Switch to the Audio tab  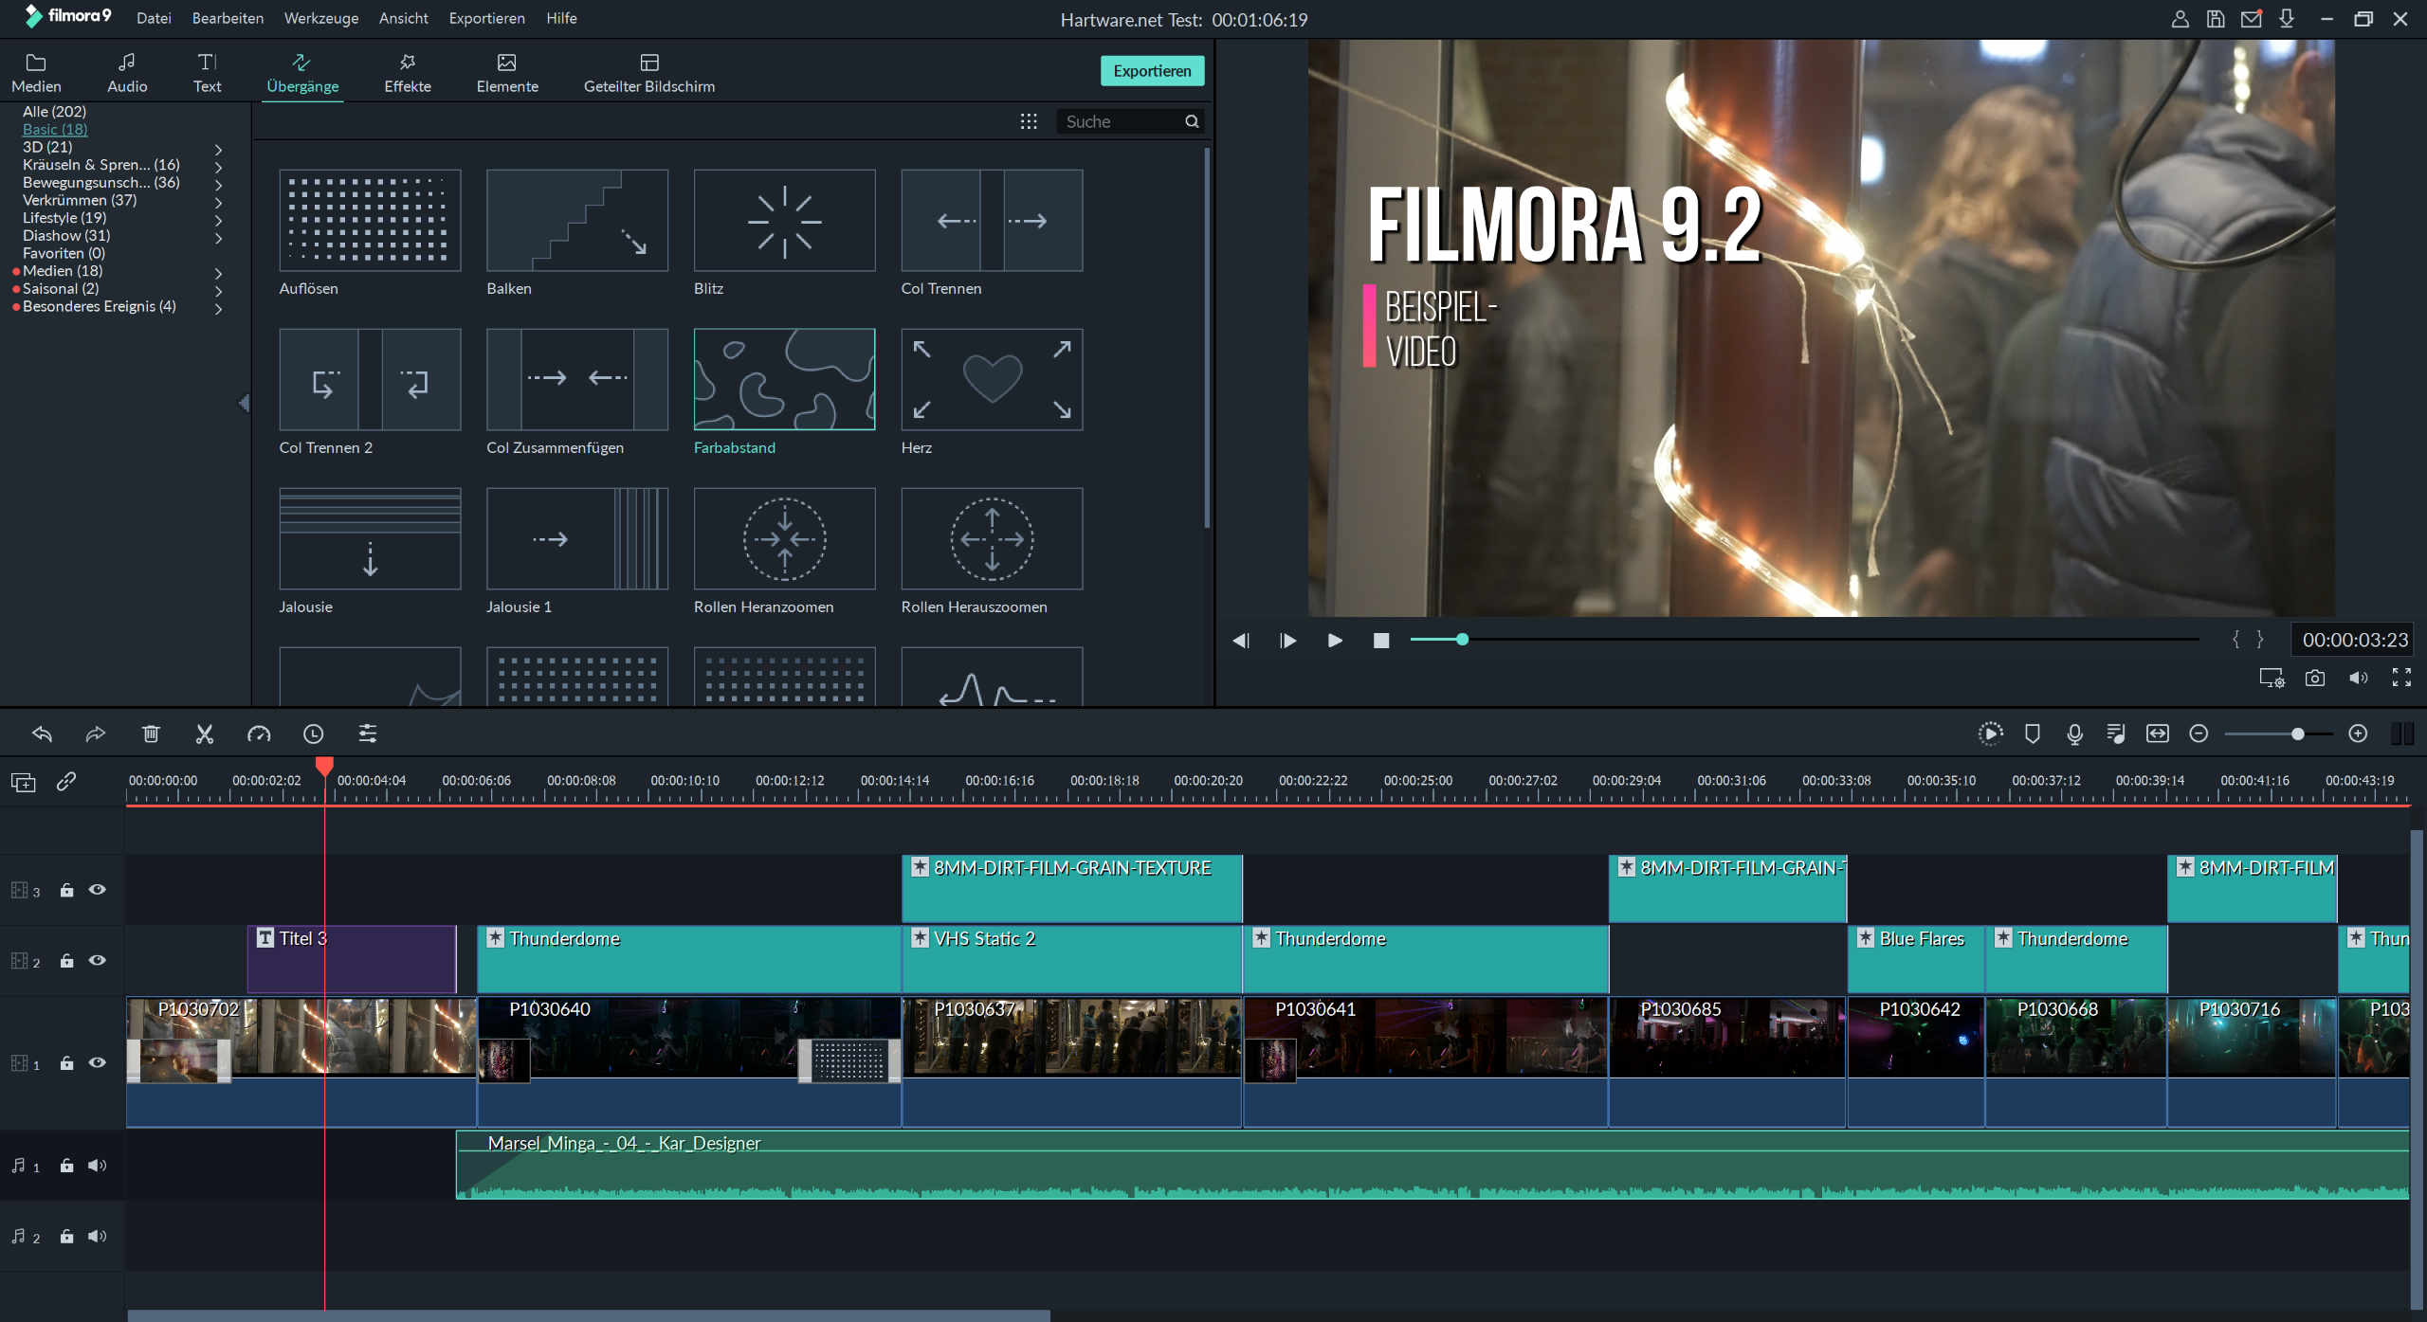[x=127, y=73]
